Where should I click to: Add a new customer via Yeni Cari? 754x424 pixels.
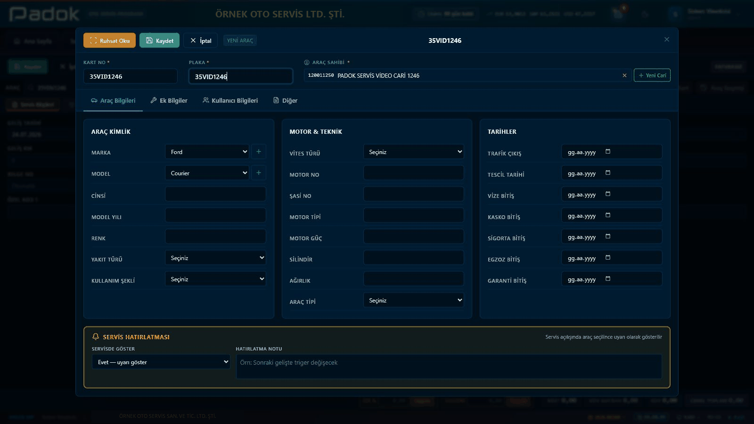click(x=652, y=75)
